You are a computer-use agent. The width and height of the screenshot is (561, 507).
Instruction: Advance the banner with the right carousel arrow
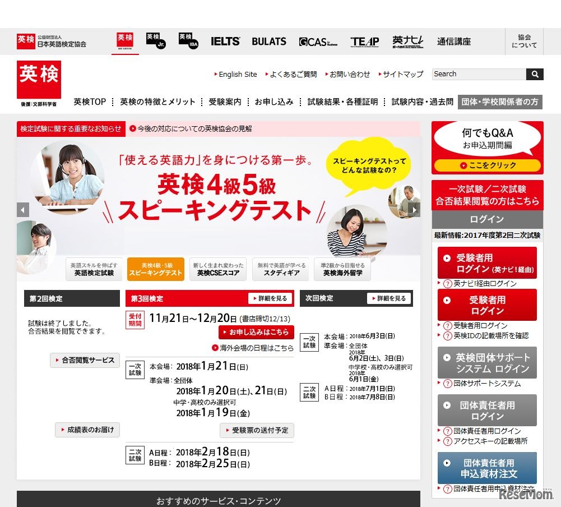point(414,209)
